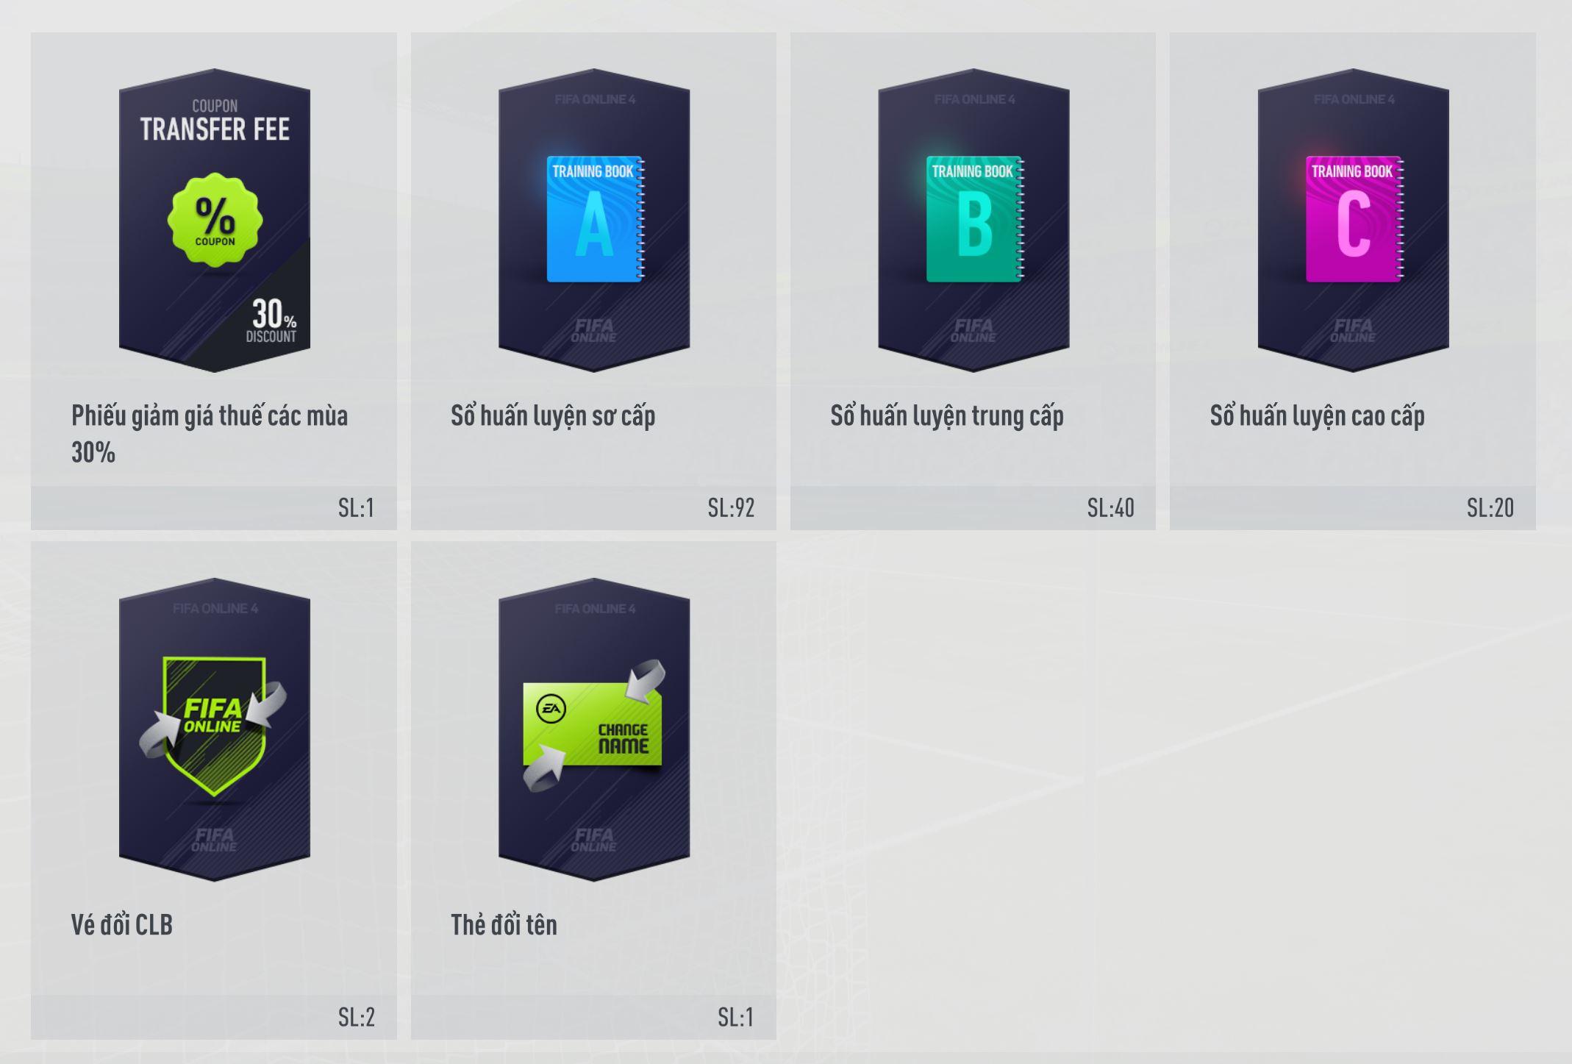Click the SL:20 quantity bar
1572x1064 pixels.
click(x=1353, y=507)
